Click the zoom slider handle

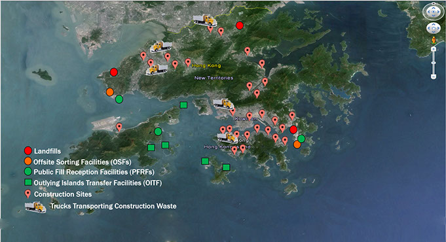[x=434, y=63]
